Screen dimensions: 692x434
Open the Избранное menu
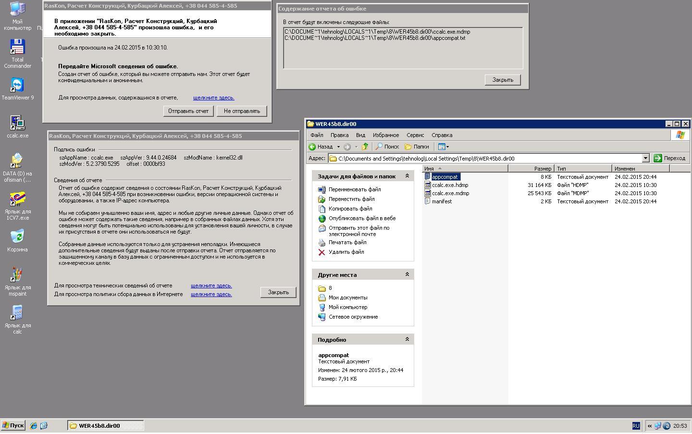pyautogui.click(x=386, y=135)
